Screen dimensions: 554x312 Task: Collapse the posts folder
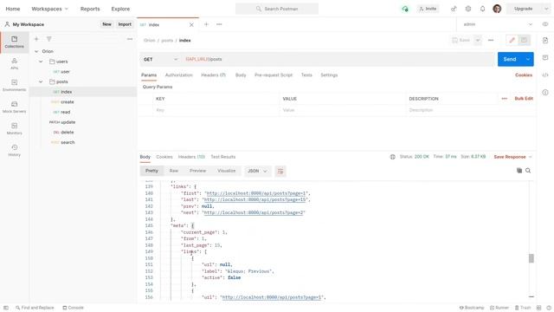[x=41, y=81]
